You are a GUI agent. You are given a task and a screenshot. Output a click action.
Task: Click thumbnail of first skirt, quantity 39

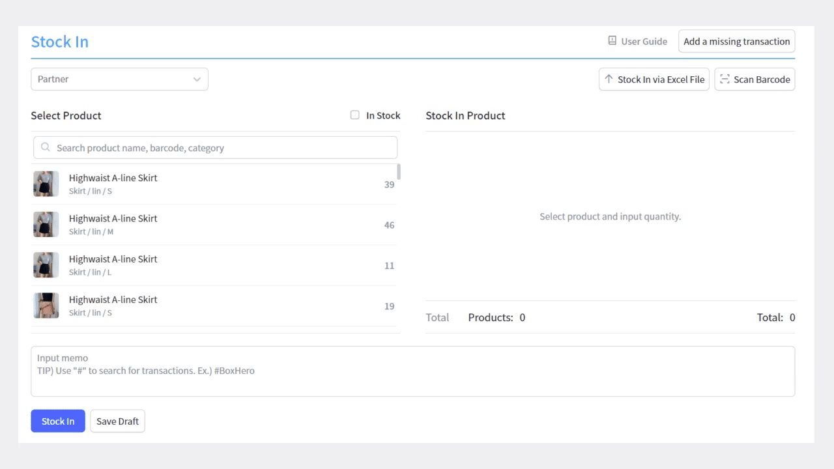(x=46, y=184)
